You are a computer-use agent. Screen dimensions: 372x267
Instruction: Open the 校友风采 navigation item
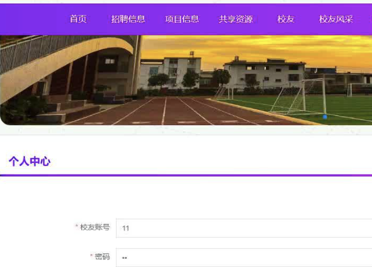336,19
